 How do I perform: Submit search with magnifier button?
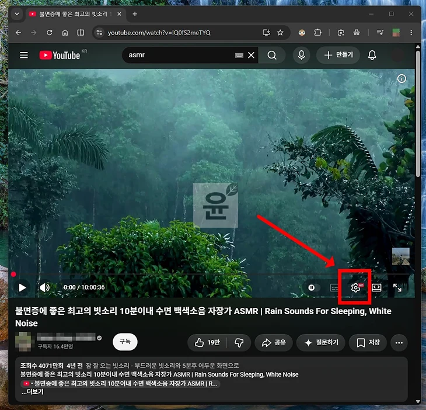272,55
